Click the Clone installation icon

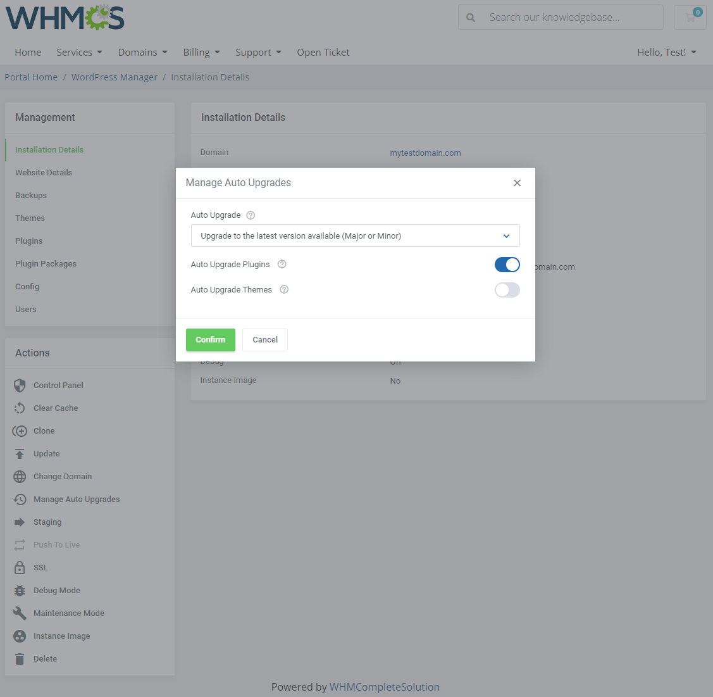tap(20, 430)
